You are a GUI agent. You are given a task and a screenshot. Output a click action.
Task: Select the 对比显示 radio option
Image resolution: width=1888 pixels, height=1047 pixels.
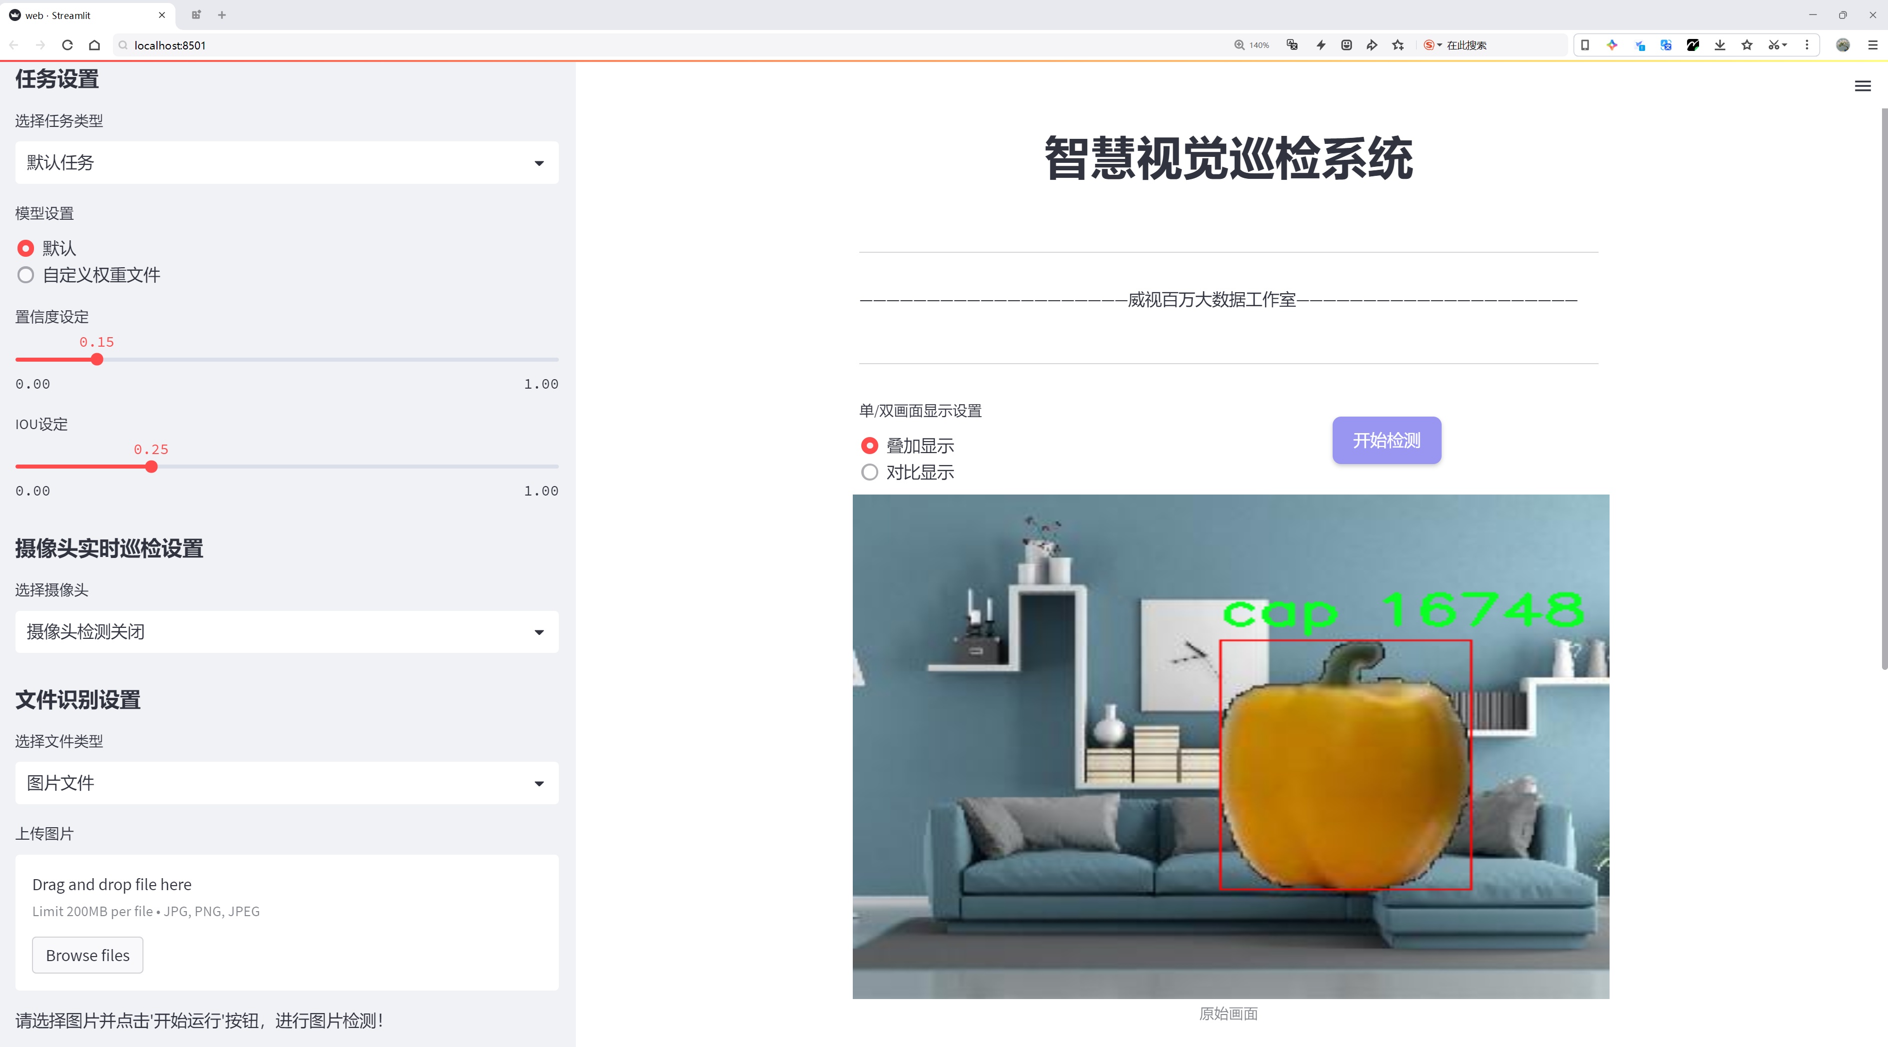[869, 473]
